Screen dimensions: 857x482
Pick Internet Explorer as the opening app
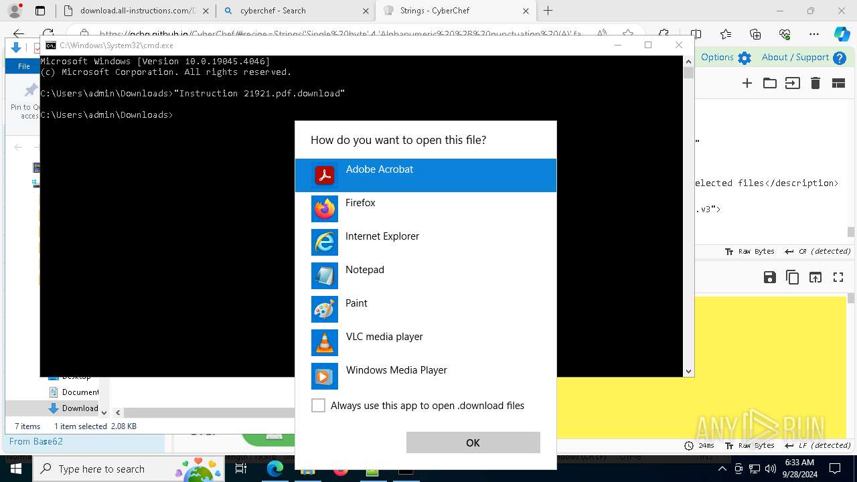click(x=426, y=242)
